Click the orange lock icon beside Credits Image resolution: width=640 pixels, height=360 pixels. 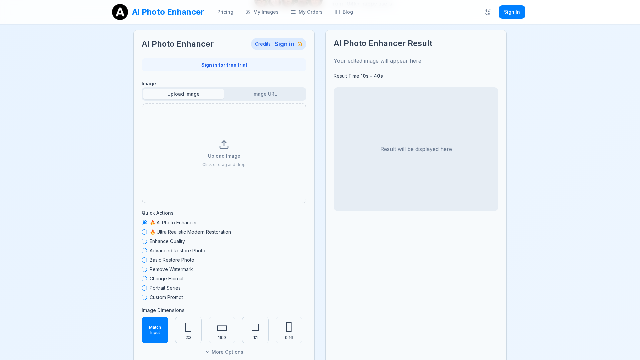coord(300,44)
